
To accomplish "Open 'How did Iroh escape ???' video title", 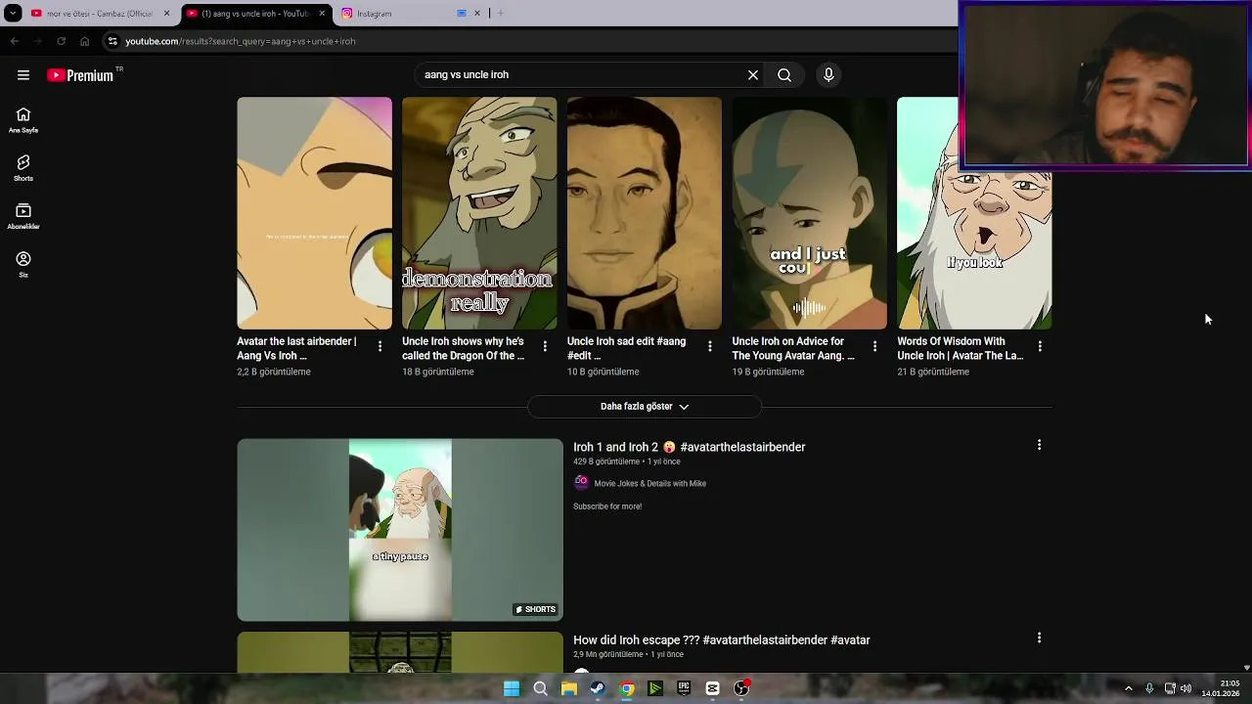I will click(722, 640).
